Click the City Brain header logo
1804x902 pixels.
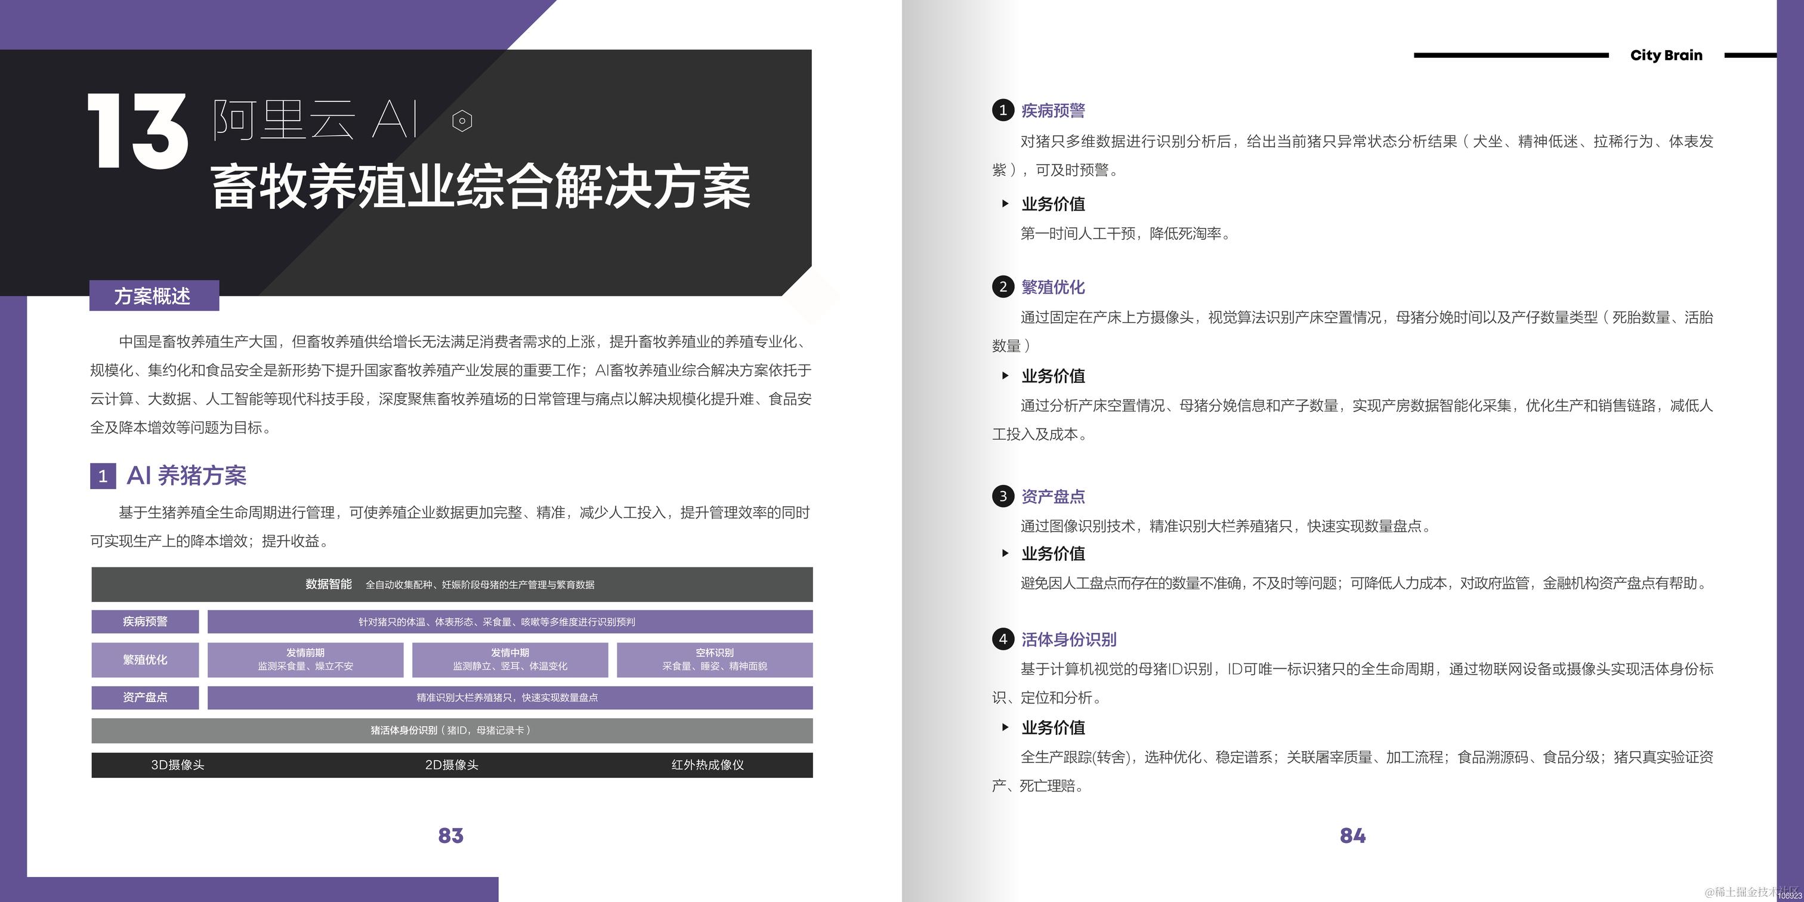click(1666, 55)
